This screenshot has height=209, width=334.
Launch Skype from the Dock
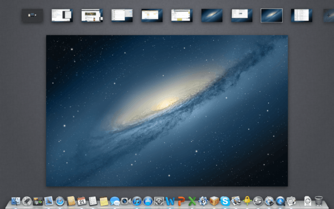[225, 201]
